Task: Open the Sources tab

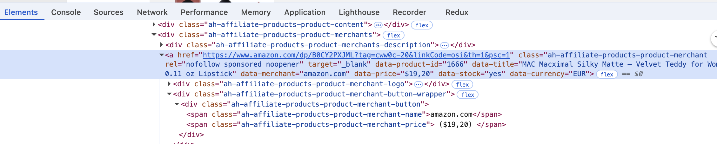Action: click(x=108, y=12)
